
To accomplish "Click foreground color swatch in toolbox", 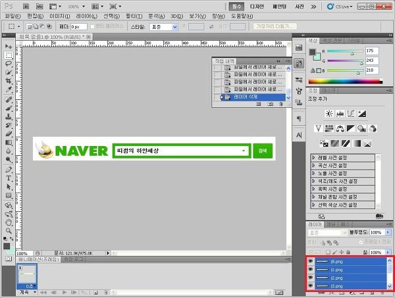I will coord(7,246).
